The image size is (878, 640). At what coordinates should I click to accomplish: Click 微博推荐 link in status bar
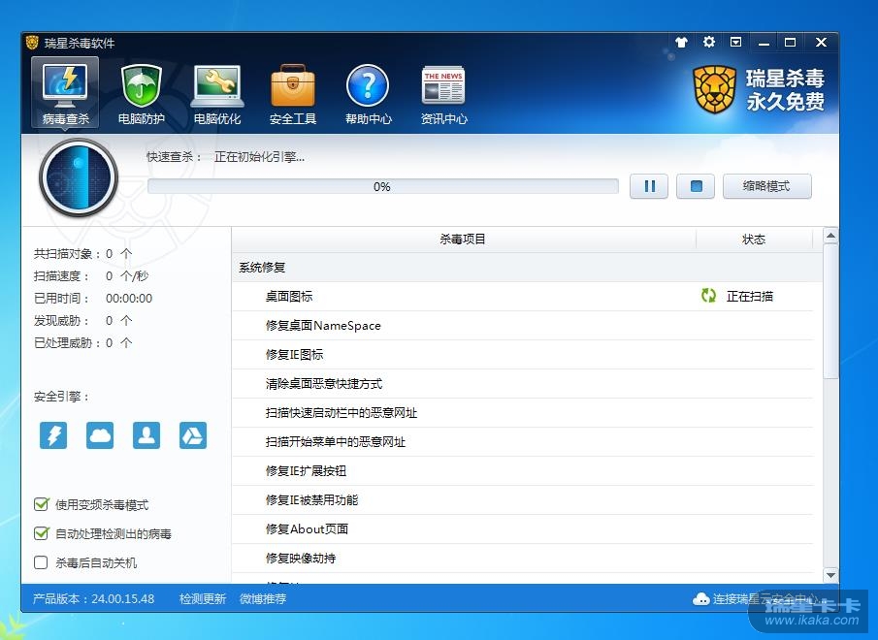point(263,598)
